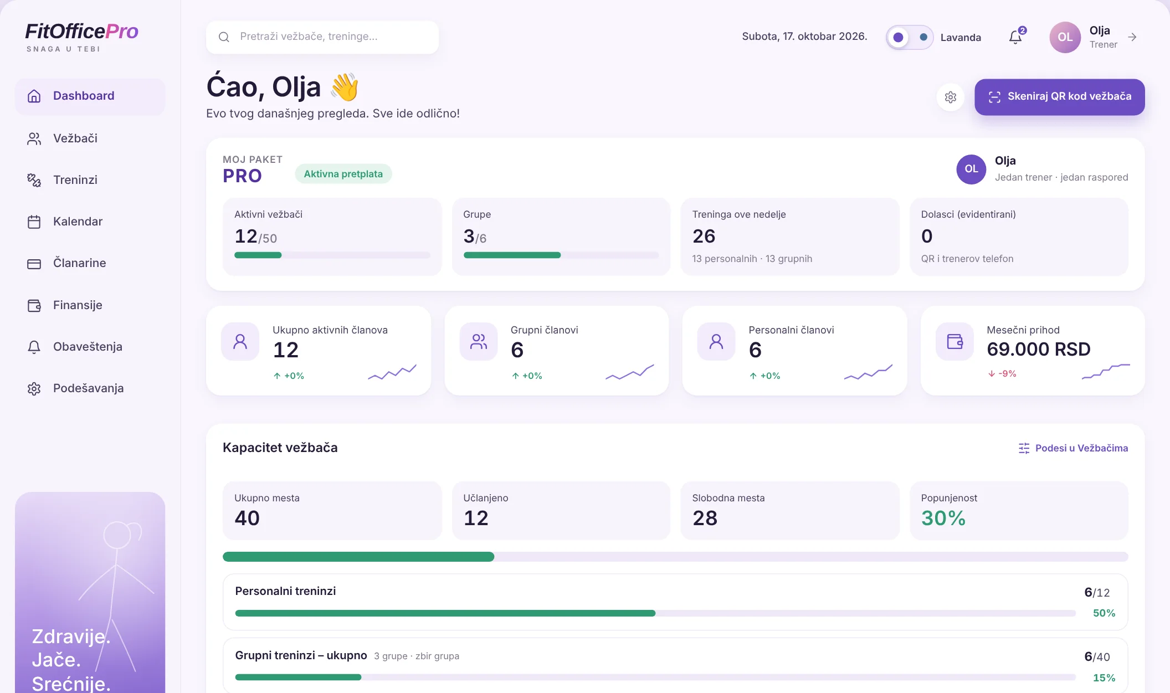This screenshot has width=1170, height=693.
Task: Click the Grupe 3/6 progress bar
Action: pos(561,255)
